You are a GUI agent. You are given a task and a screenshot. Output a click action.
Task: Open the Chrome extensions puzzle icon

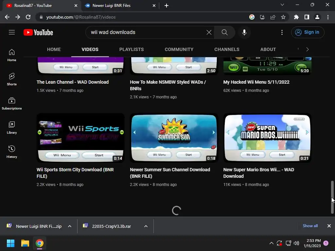(x=296, y=17)
